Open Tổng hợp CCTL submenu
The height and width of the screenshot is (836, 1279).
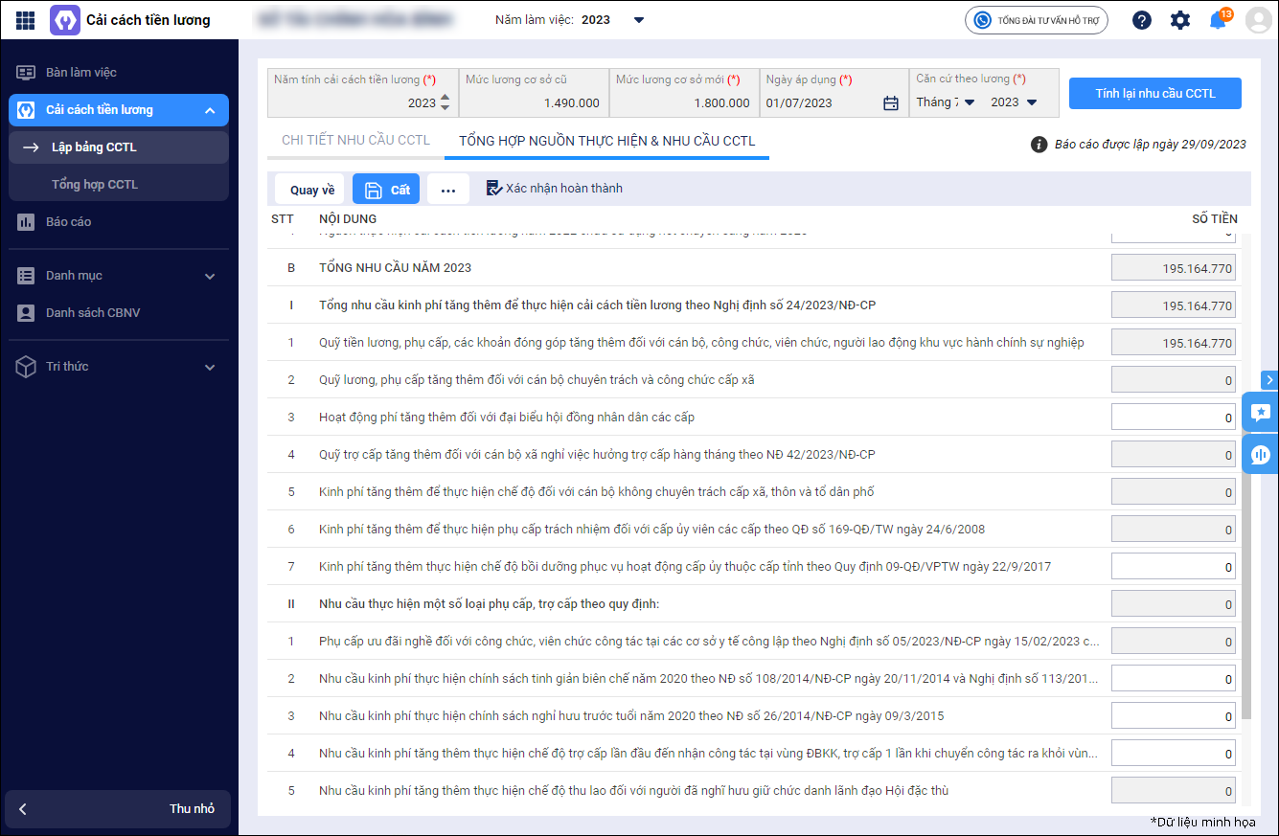click(118, 185)
